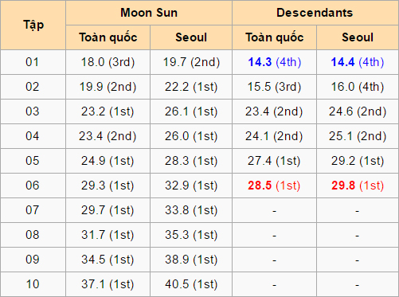The width and height of the screenshot is (399, 297).
Task: Click the 23.4 (2nd) cell in row 03
Action: (x=274, y=111)
